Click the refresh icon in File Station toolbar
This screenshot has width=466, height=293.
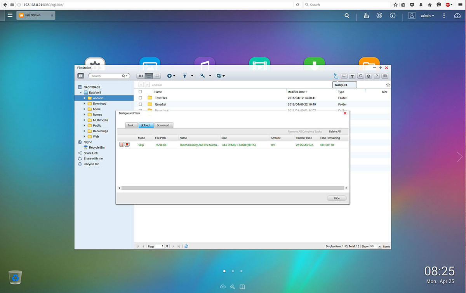(360, 76)
